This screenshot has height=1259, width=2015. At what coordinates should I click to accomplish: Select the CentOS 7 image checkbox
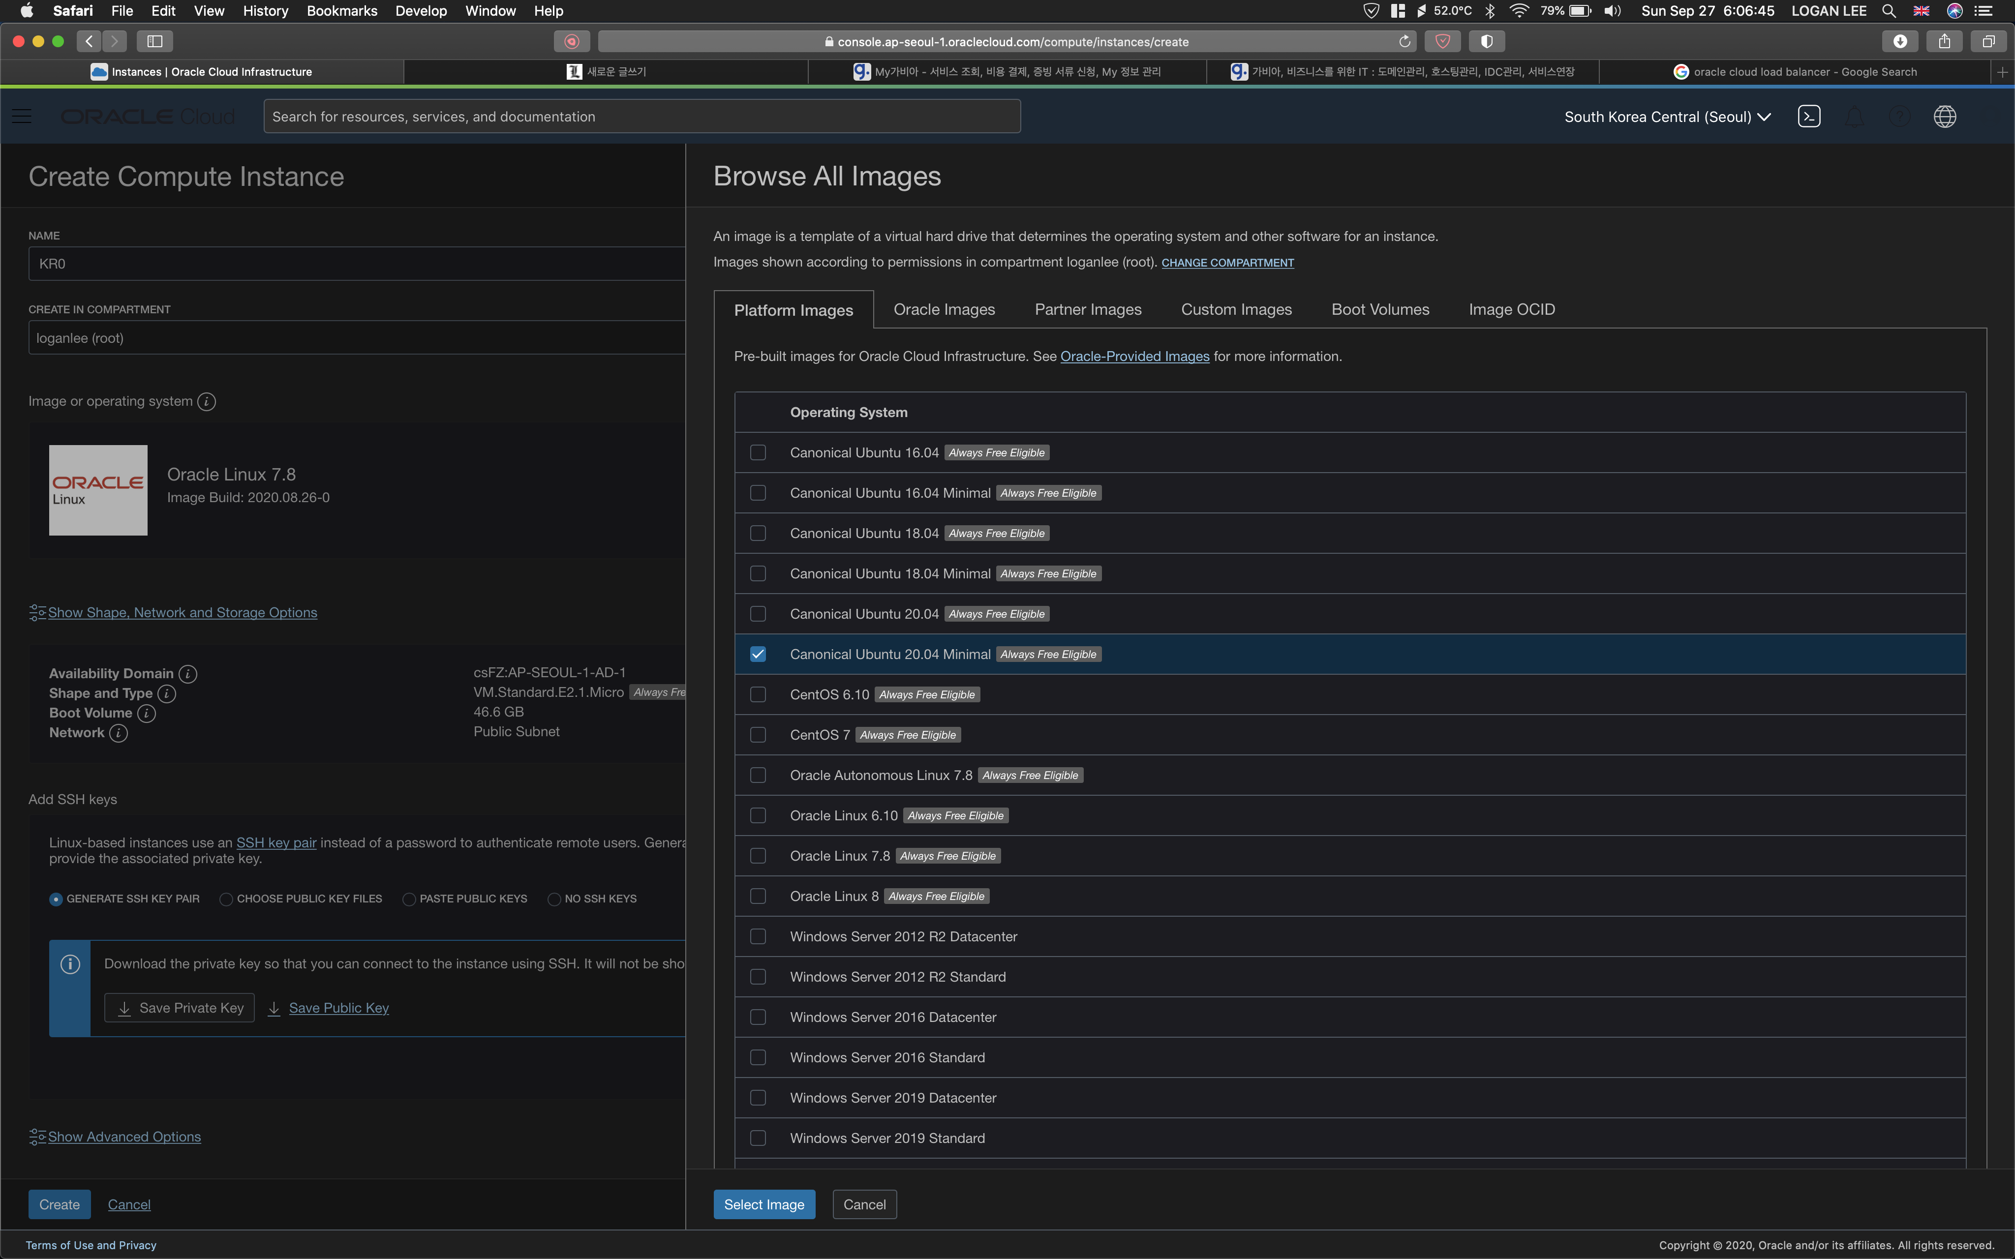[758, 734]
